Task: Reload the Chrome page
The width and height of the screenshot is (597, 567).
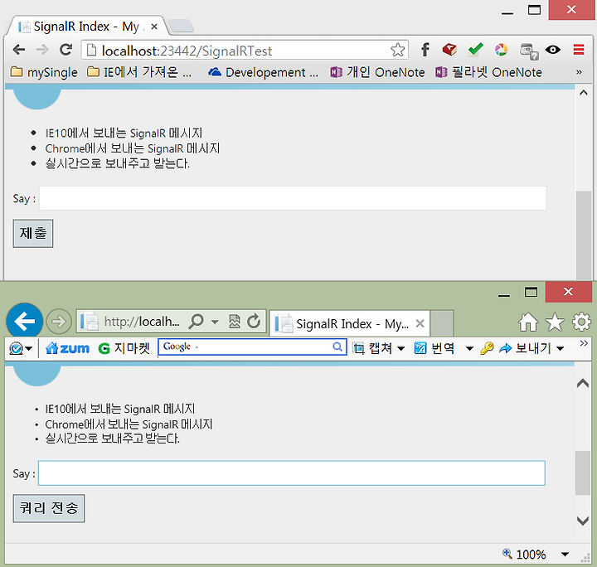Action: 66,50
